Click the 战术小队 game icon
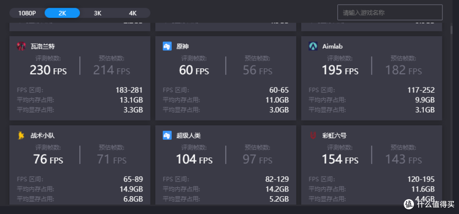This screenshot has width=459, height=214. (x=21, y=135)
